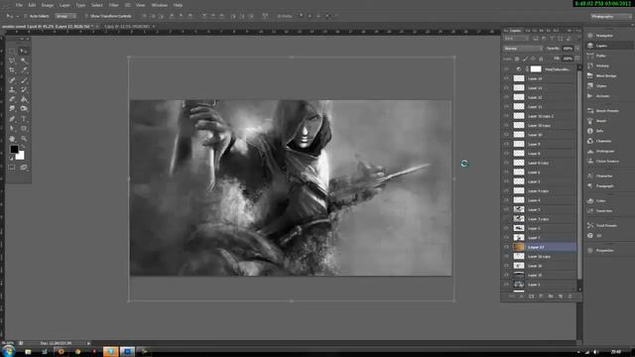Image resolution: width=635 pixels, height=357 pixels.
Task: Toggle visibility of Layer 11
Action: click(x=506, y=106)
